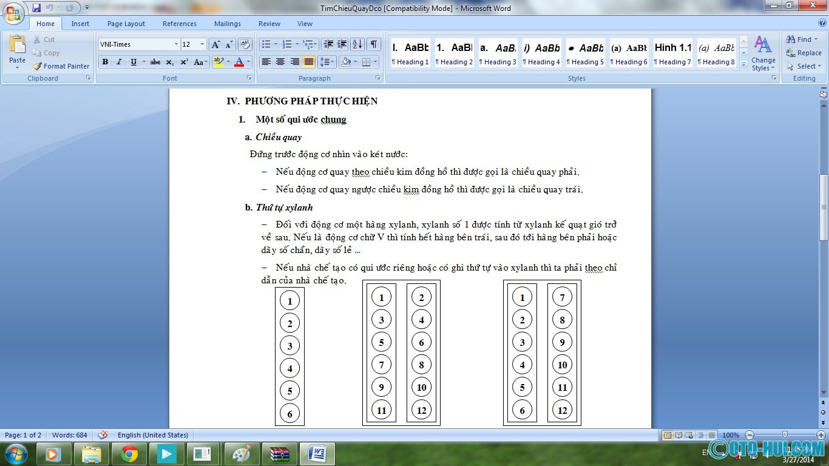Image resolution: width=829 pixels, height=466 pixels.
Task: Click zoom in plus button
Action: [x=821, y=435]
